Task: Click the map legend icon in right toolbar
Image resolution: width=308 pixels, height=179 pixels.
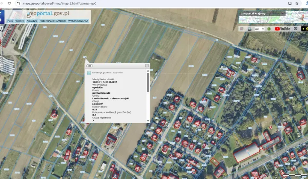Action: [242, 29]
